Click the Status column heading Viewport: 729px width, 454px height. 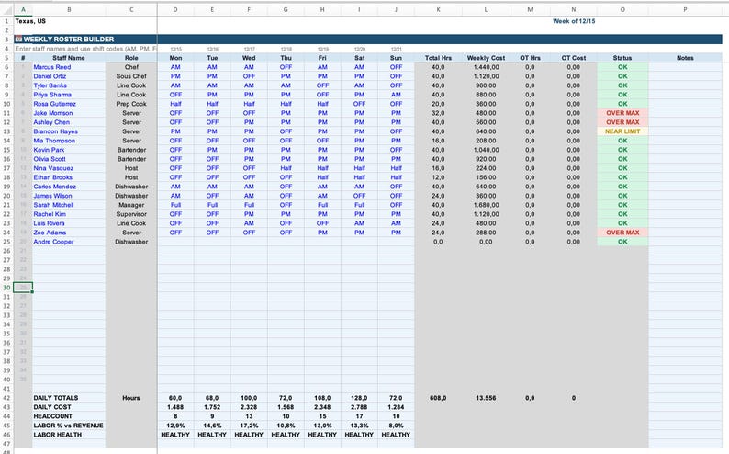pos(622,58)
